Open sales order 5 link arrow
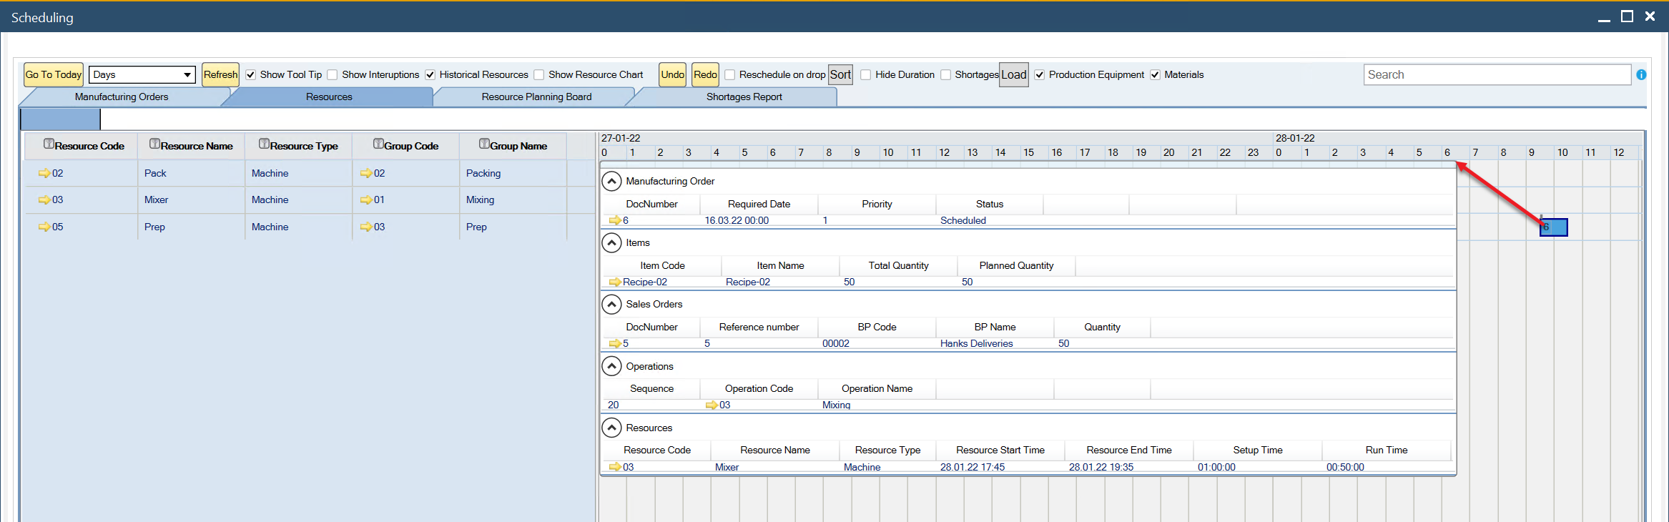 coord(615,343)
